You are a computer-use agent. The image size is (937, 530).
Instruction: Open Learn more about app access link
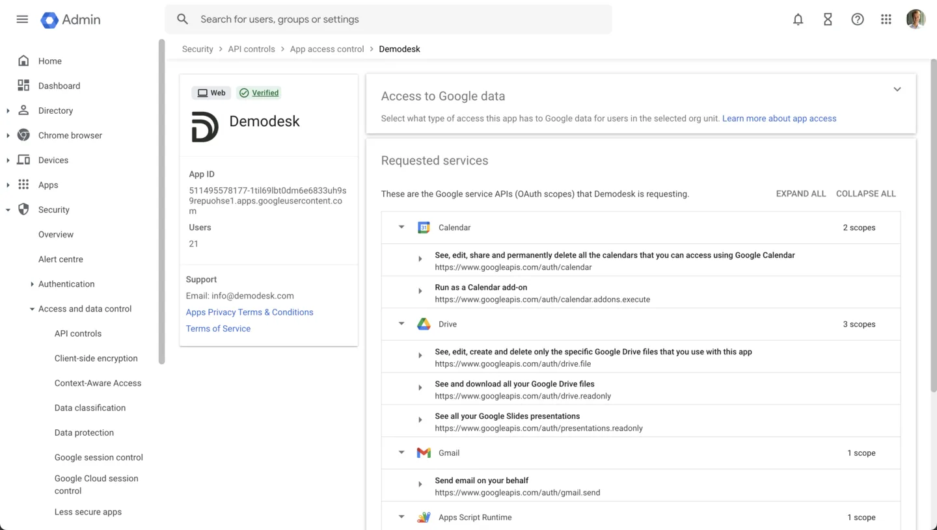[x=780, y=118]
